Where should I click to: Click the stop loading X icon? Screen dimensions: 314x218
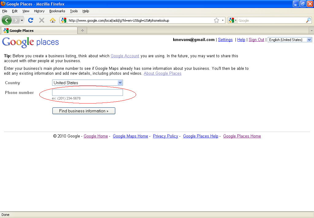point(42,20)
